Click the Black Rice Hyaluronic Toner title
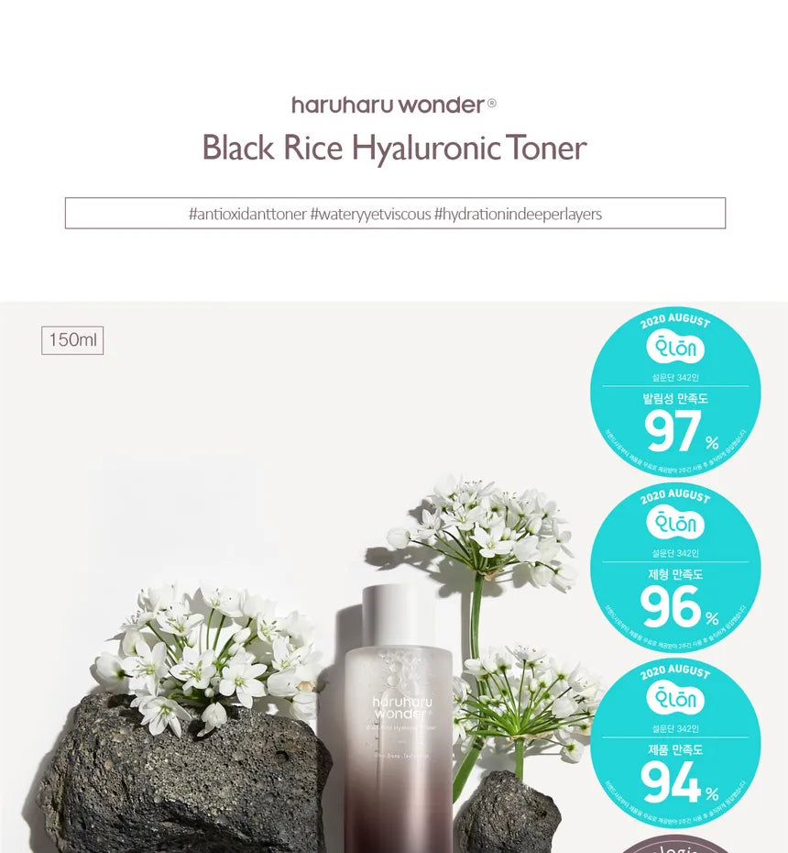 point(394,148)
